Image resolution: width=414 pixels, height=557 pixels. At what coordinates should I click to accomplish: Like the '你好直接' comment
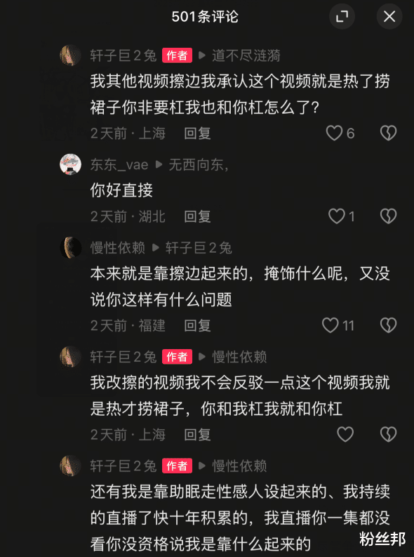tap(336, 216)
